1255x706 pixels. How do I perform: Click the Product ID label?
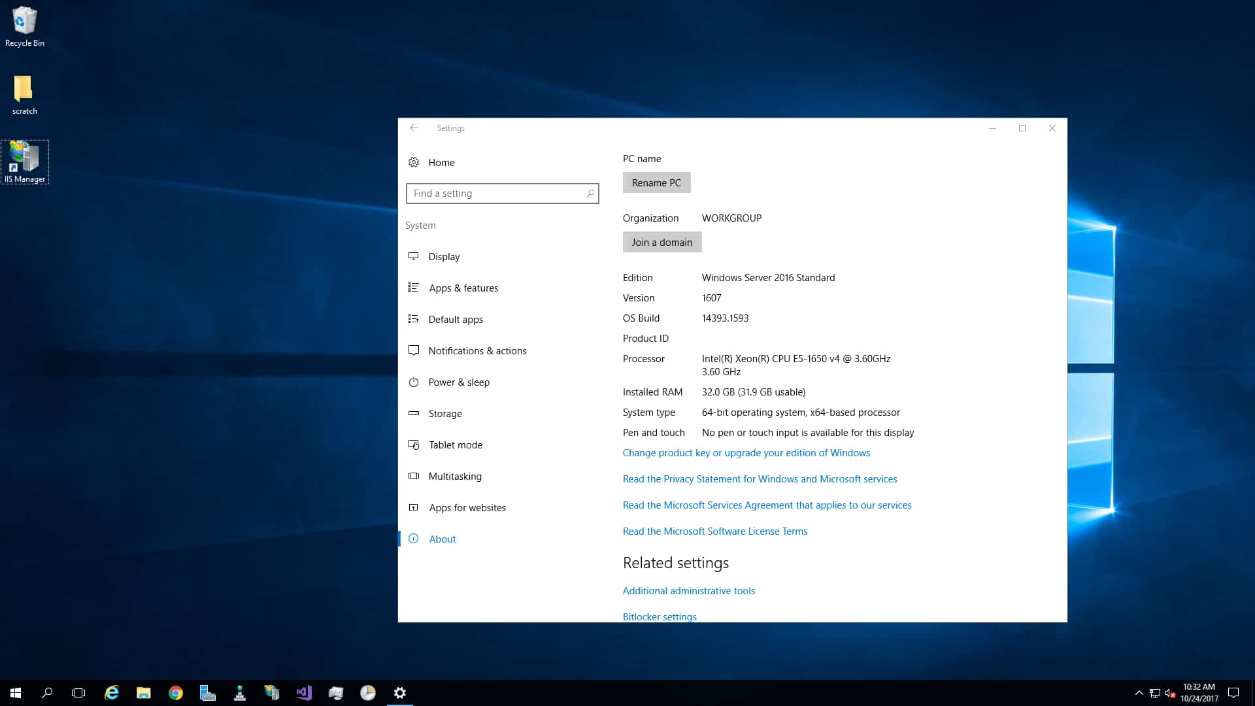tap(646, 338)
